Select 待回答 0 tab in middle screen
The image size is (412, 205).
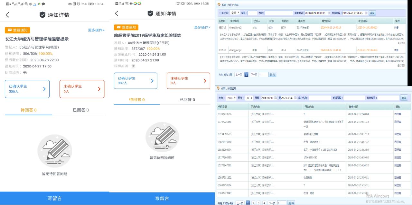pos(137,100)
